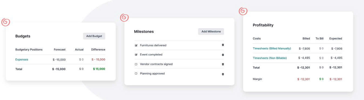364x100 pixels.
Task: Remove the Vendor contracts signed milestone
Action: pyautogui.click(x=223, y=64)
